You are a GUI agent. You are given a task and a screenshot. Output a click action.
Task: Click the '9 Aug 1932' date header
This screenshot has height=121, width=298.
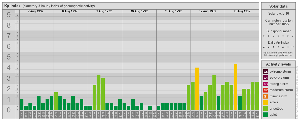coord(104,11)
